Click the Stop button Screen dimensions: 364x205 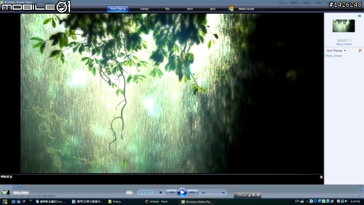tap(160, 192)
